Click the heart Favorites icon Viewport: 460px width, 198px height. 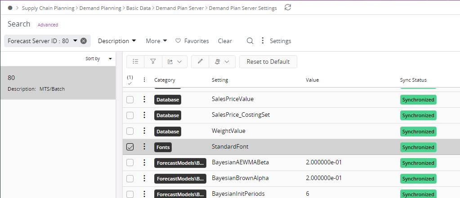click(x=178, y=41)
